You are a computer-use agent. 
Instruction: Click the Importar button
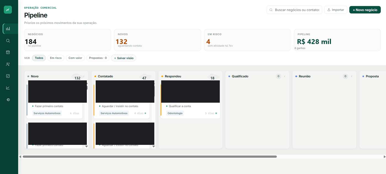tap(336, 10)
